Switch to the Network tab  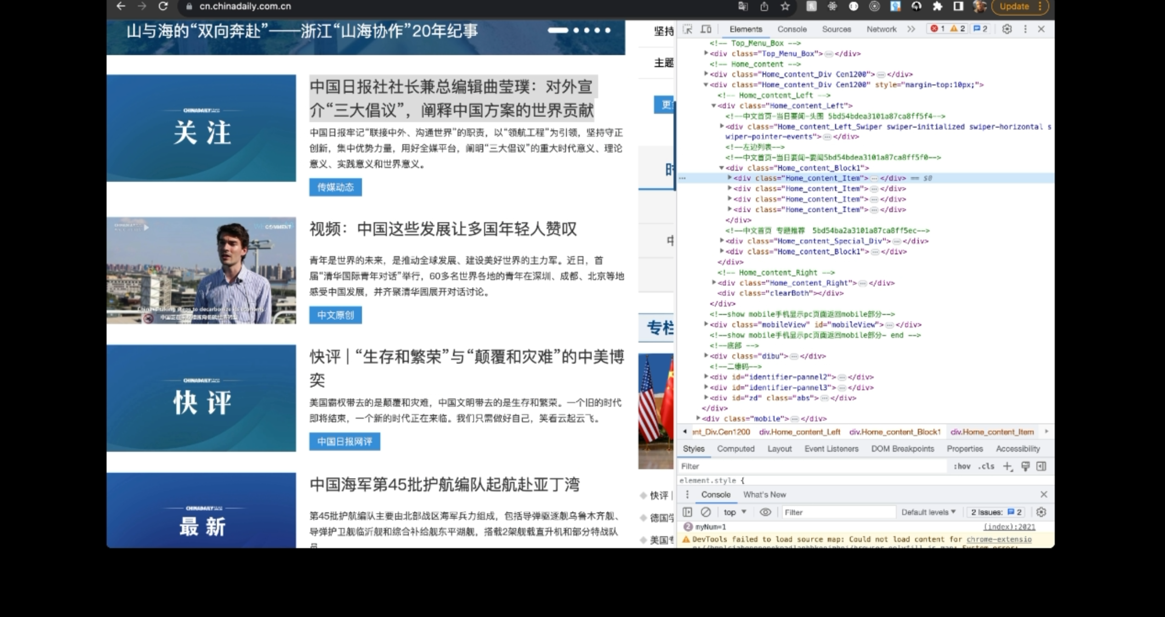881,29
